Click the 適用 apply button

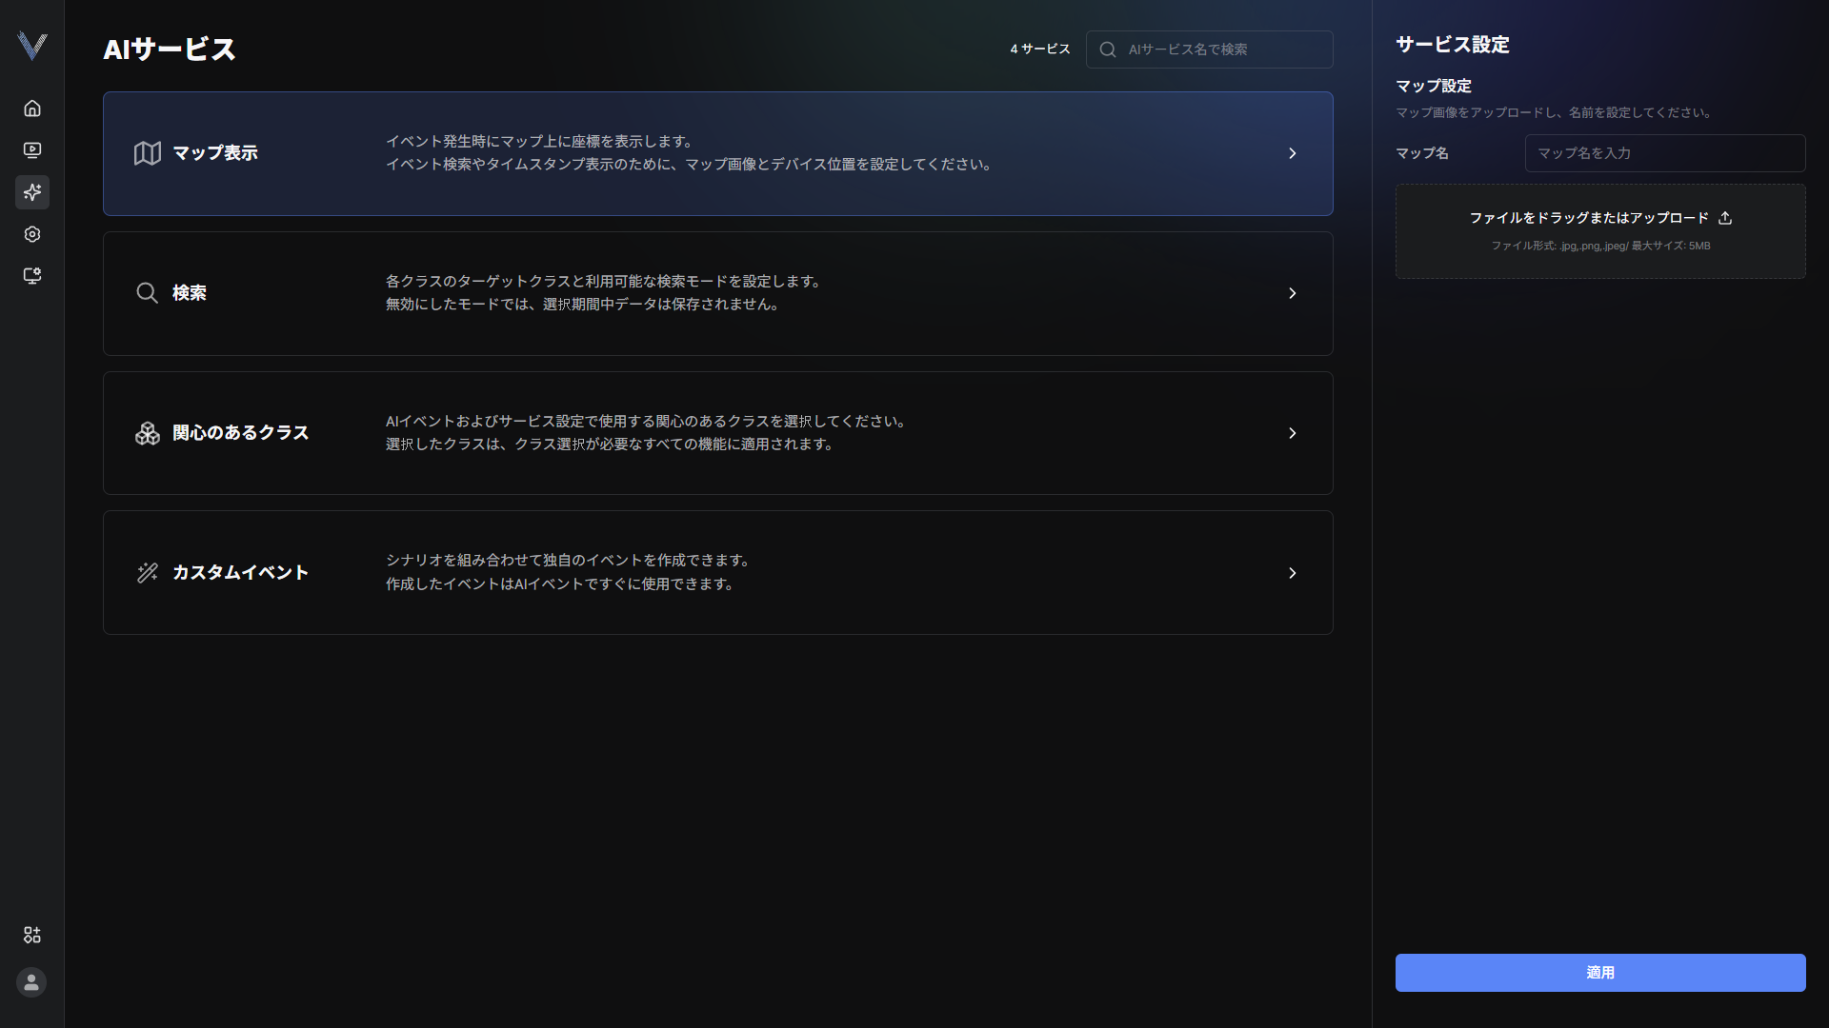click(1600, 973)
